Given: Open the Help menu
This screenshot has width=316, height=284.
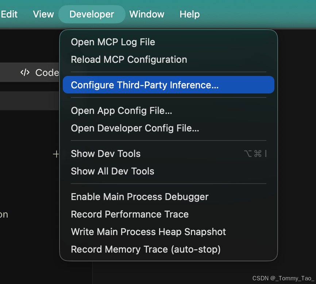Looking at the screenshot, I should [190, 14].
